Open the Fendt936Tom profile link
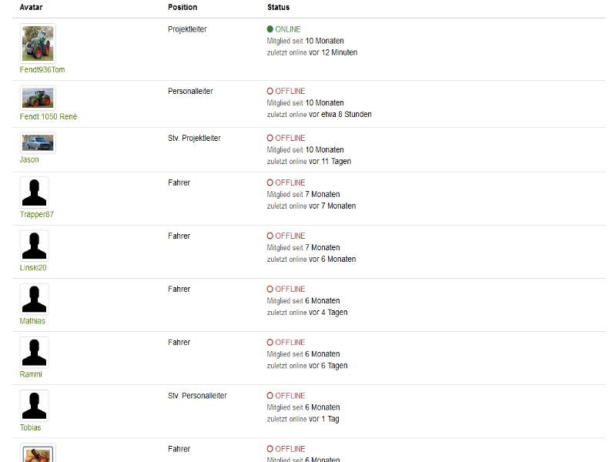Screen dimensions: 616x462 [x=42, y=69]
